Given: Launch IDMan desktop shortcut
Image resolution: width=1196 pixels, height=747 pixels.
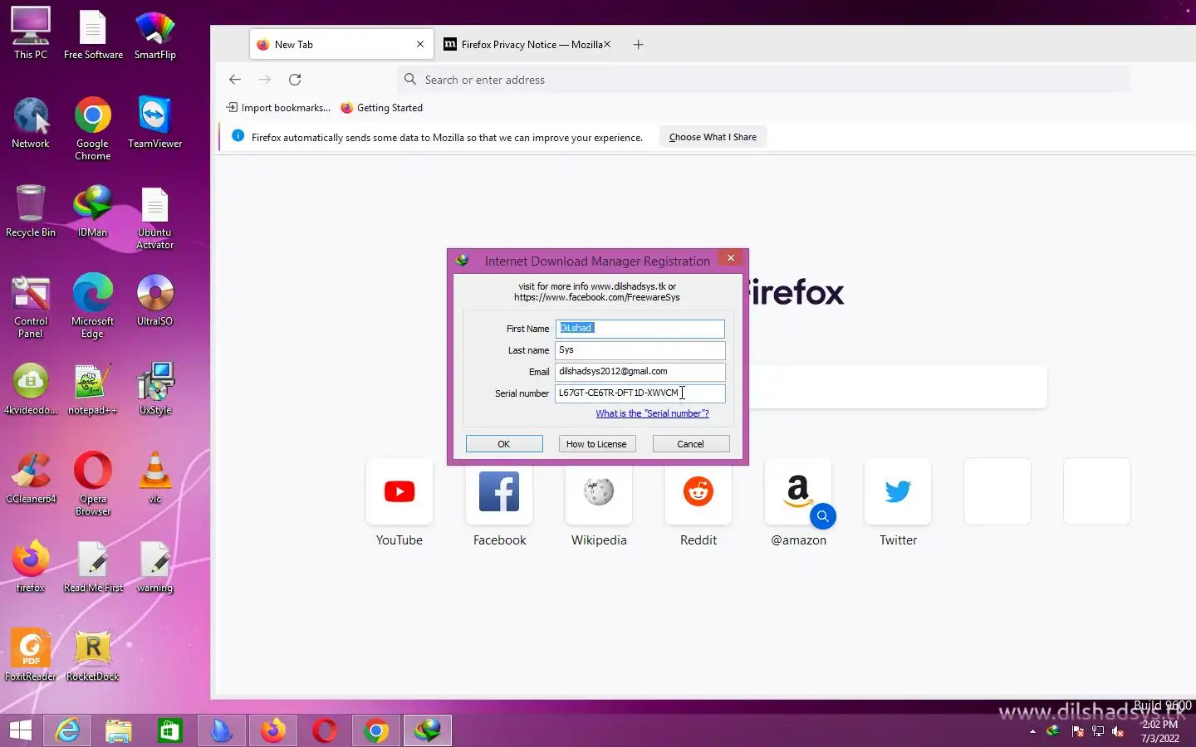Looking at the screenshot, I should pyautogui.click(x=93, y=211).
